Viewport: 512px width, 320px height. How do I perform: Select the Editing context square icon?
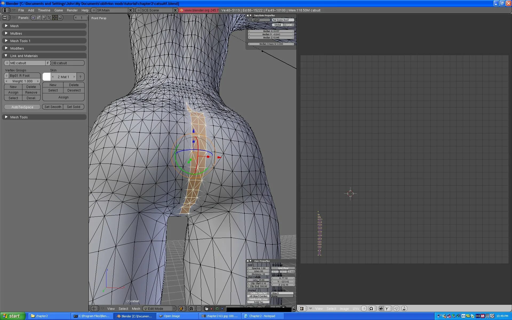tap(55, 18)
